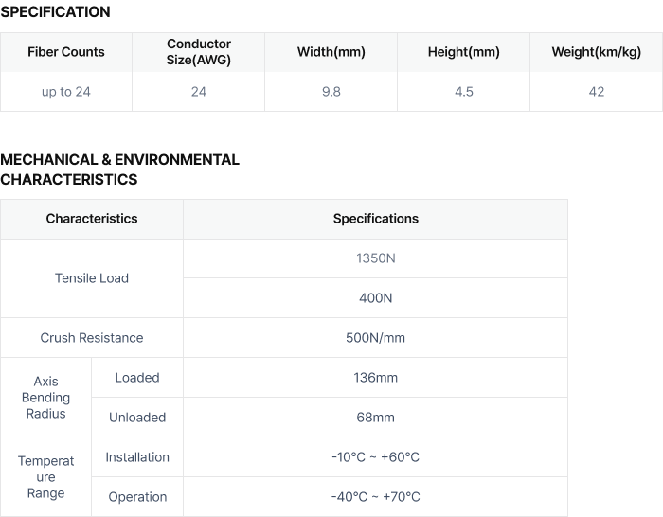Click the 400N value cell
Image resolution: width=663 pixels, height=517 pixels.
click(x=375, y=298)
